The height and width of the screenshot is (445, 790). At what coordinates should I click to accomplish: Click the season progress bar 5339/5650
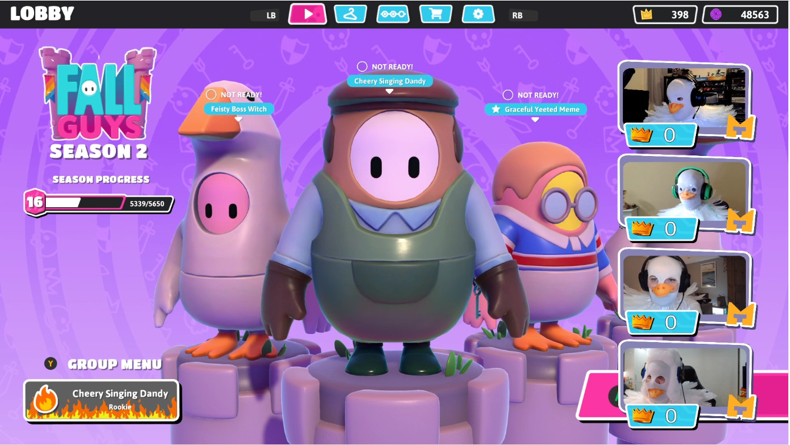pyautogui.click(x=109, y=204)
